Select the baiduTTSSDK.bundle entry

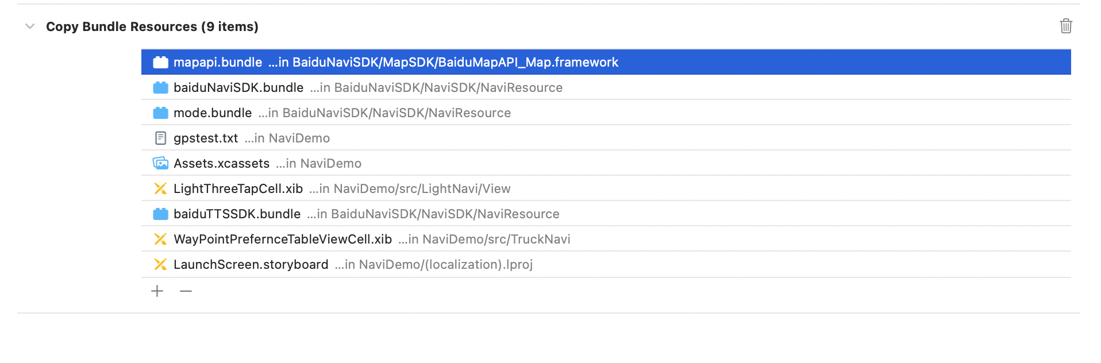point(237,214)
